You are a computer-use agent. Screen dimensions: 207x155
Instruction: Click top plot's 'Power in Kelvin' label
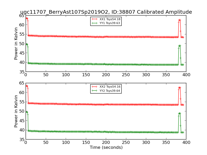click(16, 44)
